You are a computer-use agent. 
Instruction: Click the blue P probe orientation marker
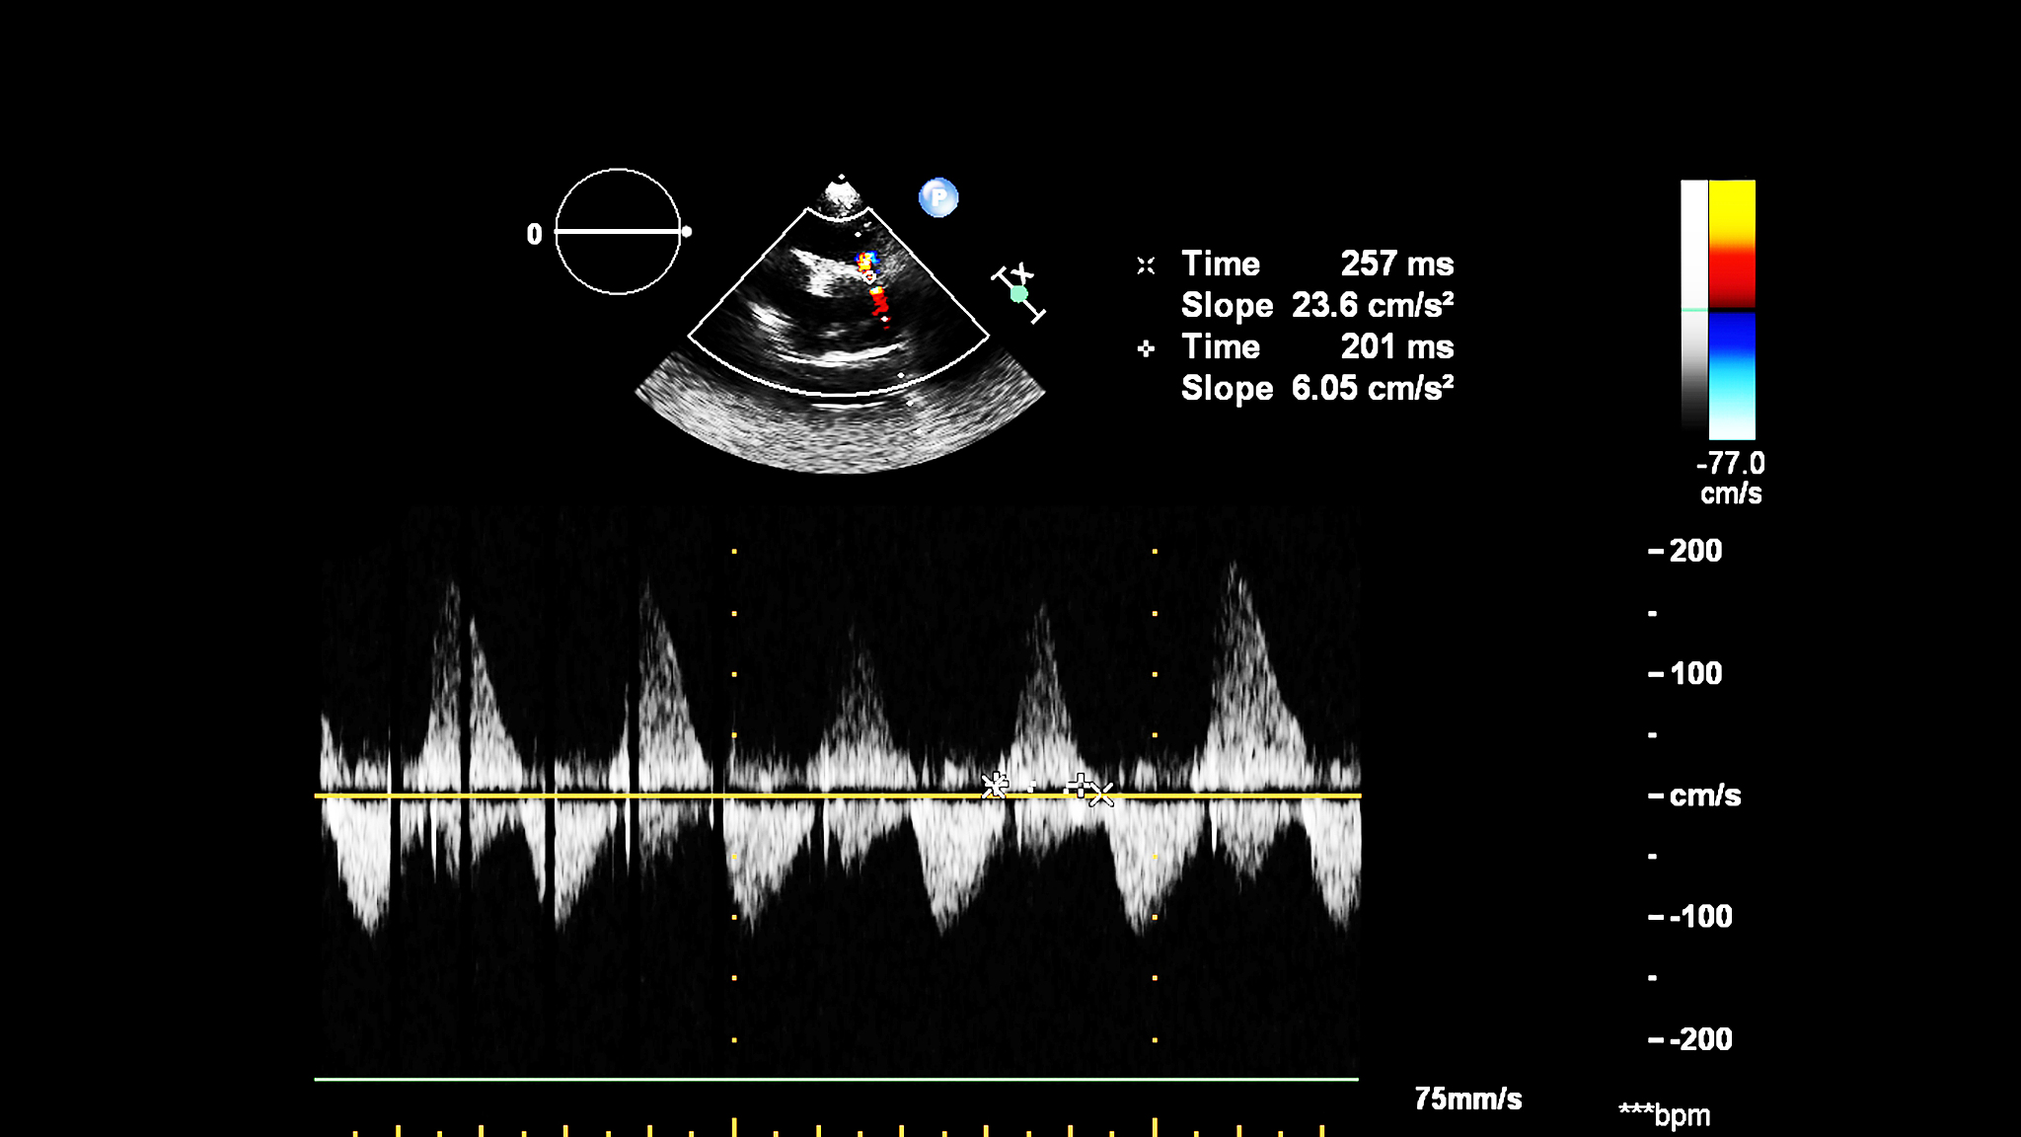coord(937,197)
